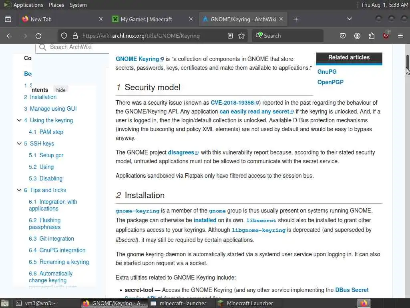This screenshot has width=410, height=308.
Task: Open the CVE-2018-19358 link
Action: pos(235,103)
